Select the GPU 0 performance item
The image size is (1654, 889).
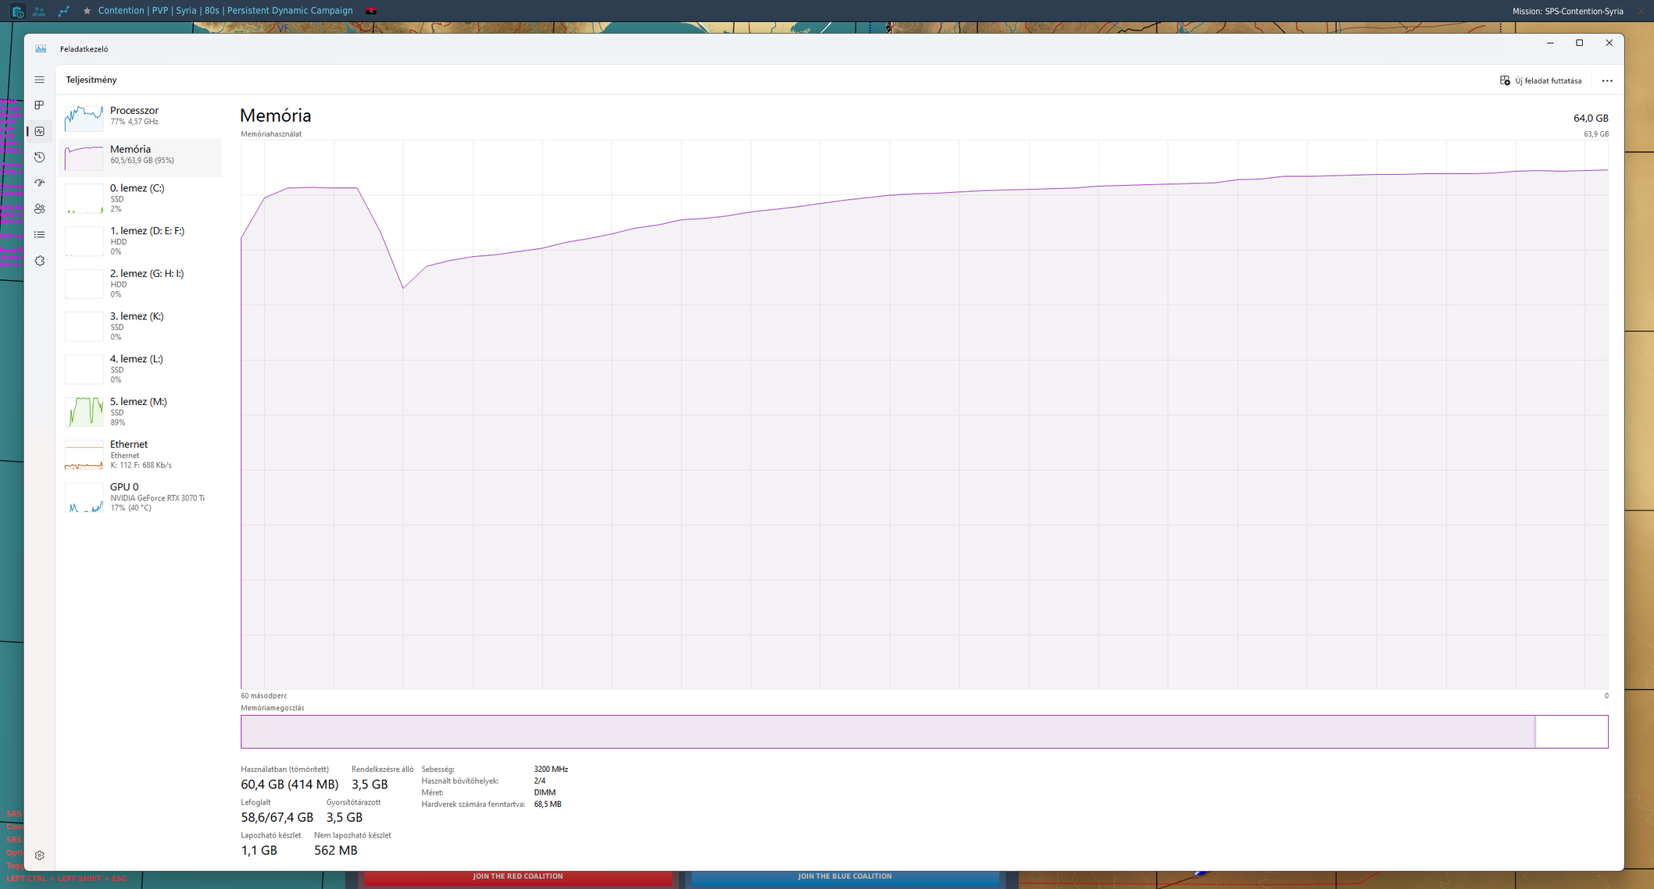(x=140, y=497)
